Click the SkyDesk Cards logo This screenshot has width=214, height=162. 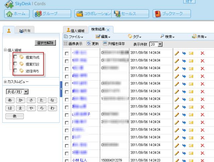pyautogui.click(x=25, y=4)
